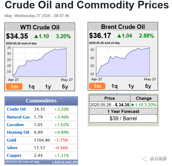Open the Silver commodity link
This screenshot has height=166, width=172.
click(12, 148)
